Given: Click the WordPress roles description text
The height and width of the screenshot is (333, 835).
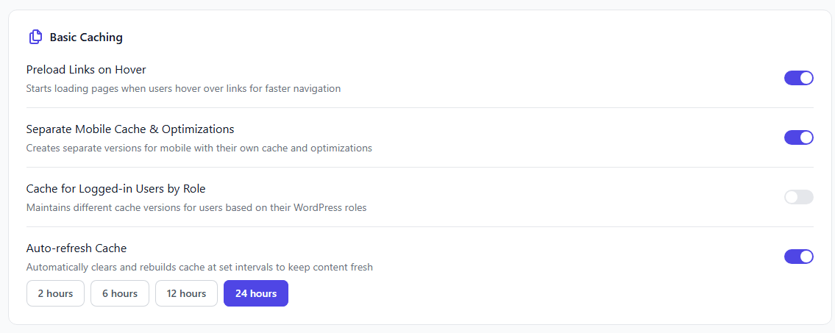Looking at the screenshot, I should [196, 207].
